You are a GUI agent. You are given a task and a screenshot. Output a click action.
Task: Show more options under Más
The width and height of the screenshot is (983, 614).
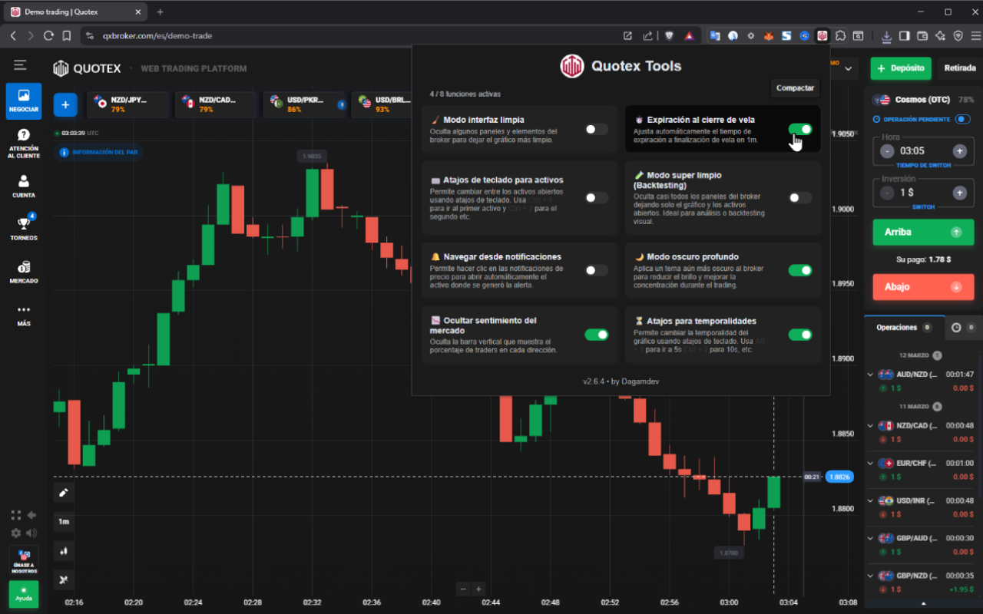point(24,315)
